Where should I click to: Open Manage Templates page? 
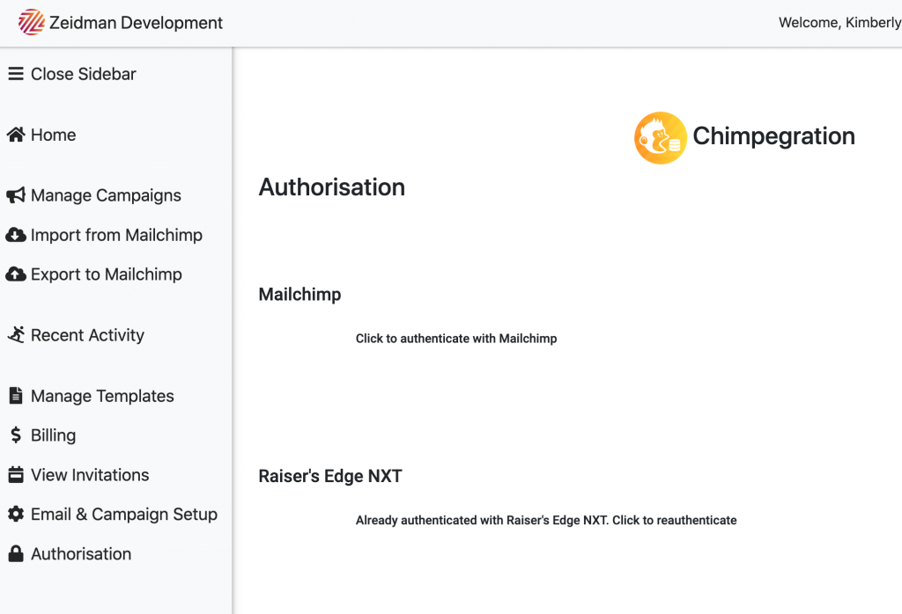pyautogui.click(x=102, y=396)
